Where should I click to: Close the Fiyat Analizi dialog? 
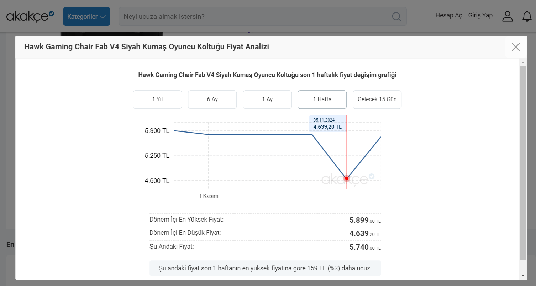tap(515, 47)
